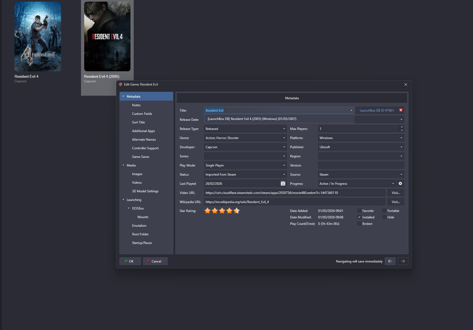The width and height of the screenshot is (473, 330).
Task: Go to previous game with left arrow
Action: point(390,261)
